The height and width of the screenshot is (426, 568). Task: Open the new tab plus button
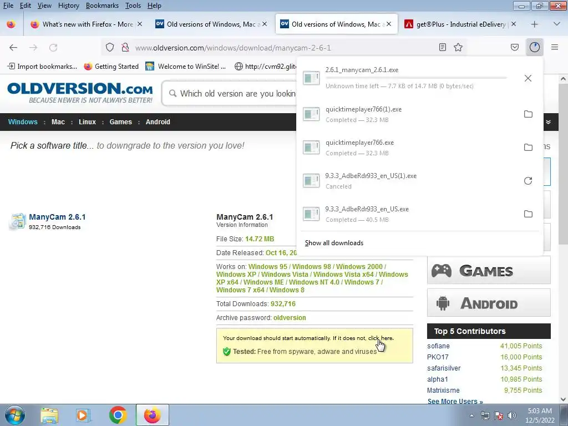click(534, 24)
